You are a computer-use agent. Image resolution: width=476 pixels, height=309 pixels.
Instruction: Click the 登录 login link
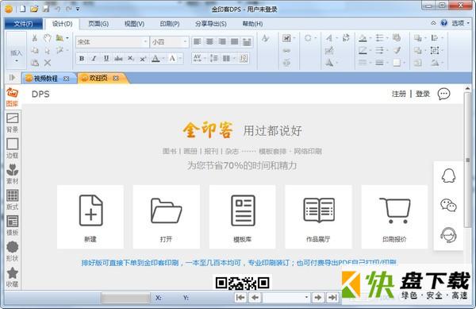pos(423,94)
